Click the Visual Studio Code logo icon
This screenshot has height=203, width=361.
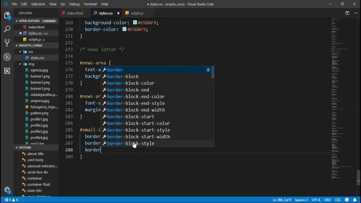[x=6, y=4]
